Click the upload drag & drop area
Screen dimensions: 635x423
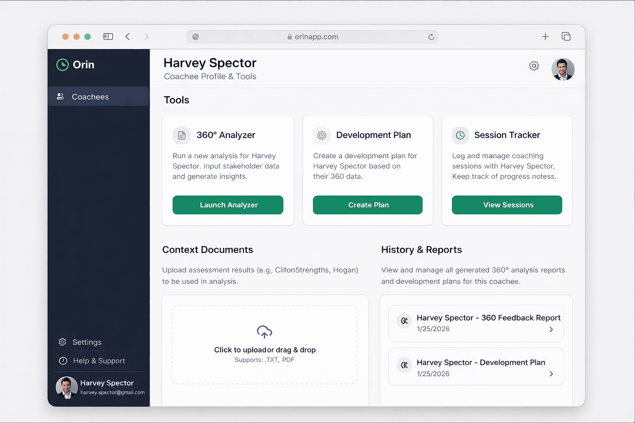[265, 345]
